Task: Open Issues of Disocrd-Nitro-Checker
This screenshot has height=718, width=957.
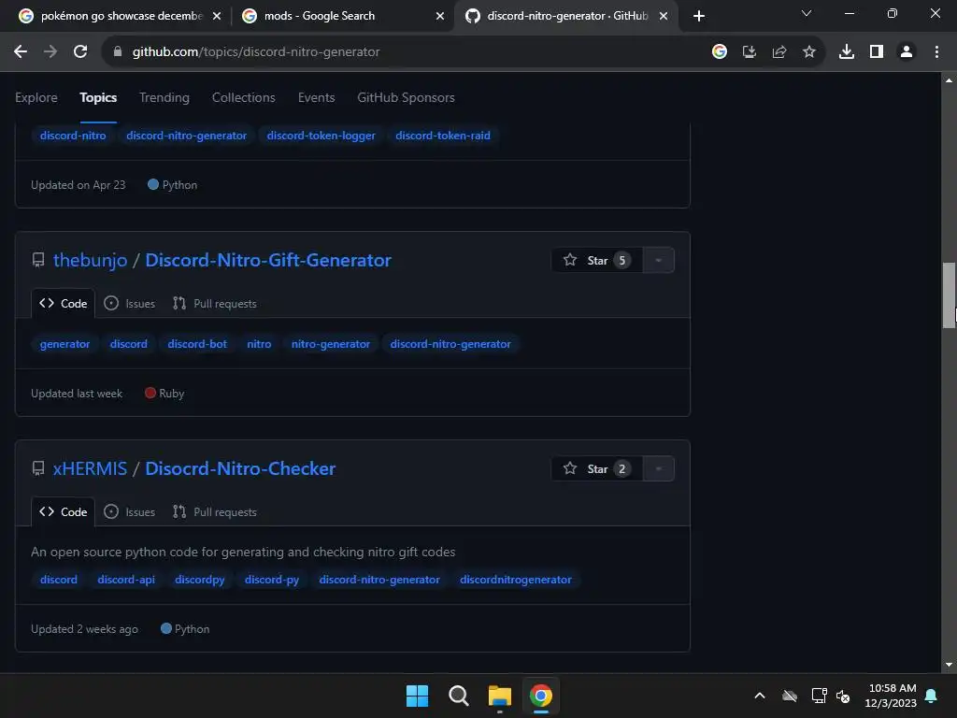Action: click(x=129, y=511)
